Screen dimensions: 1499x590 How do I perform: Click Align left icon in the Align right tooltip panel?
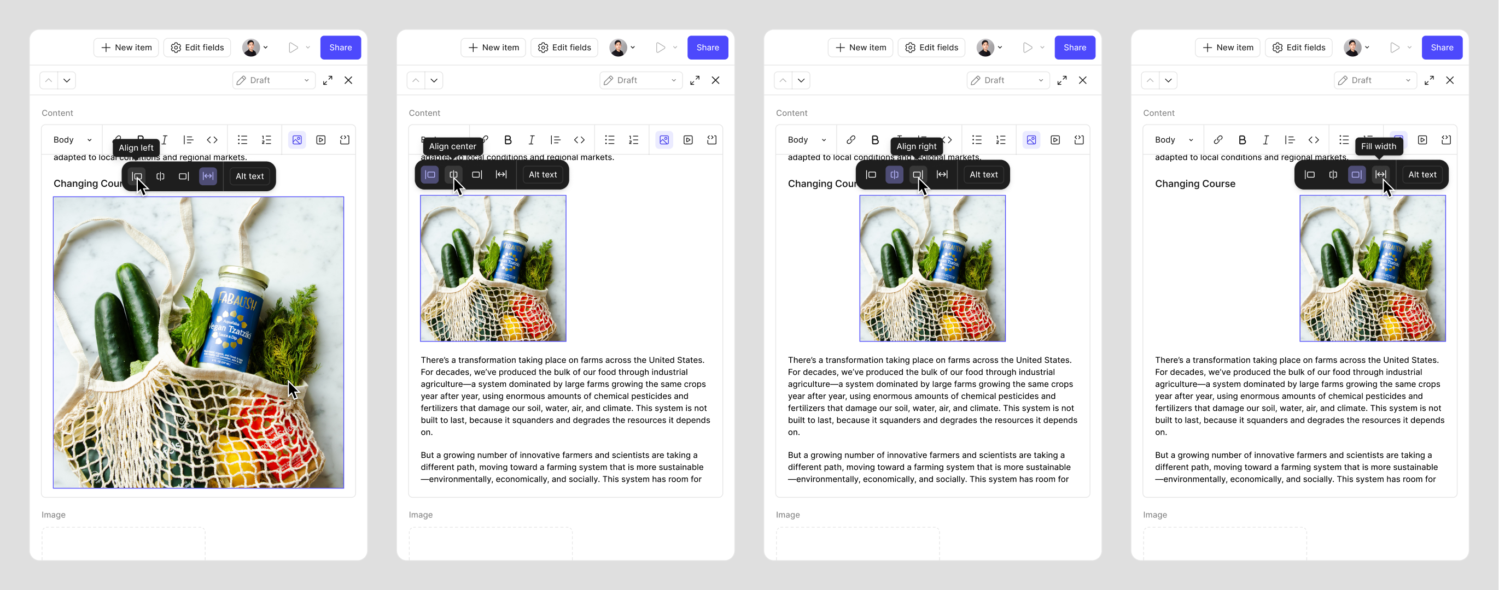coord(871,174)
